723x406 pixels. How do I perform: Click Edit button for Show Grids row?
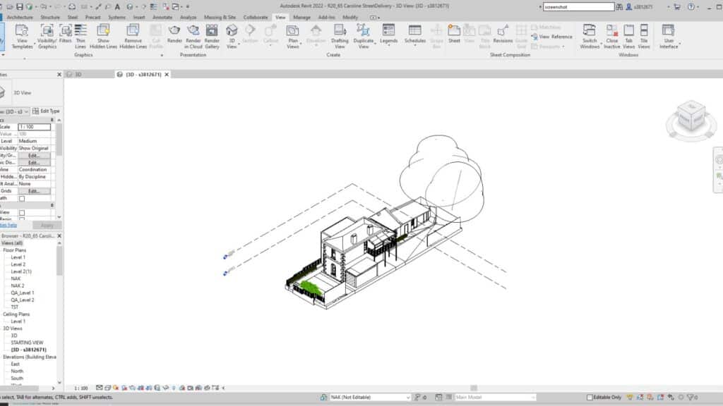point(34,191)
